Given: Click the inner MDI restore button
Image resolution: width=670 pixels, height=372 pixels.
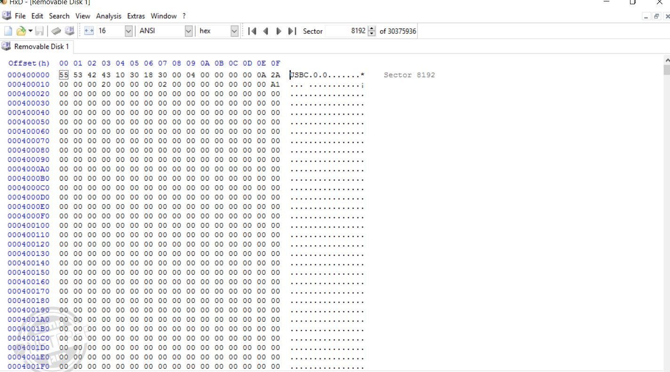Looking at the screenshot, I should (657, 16).
